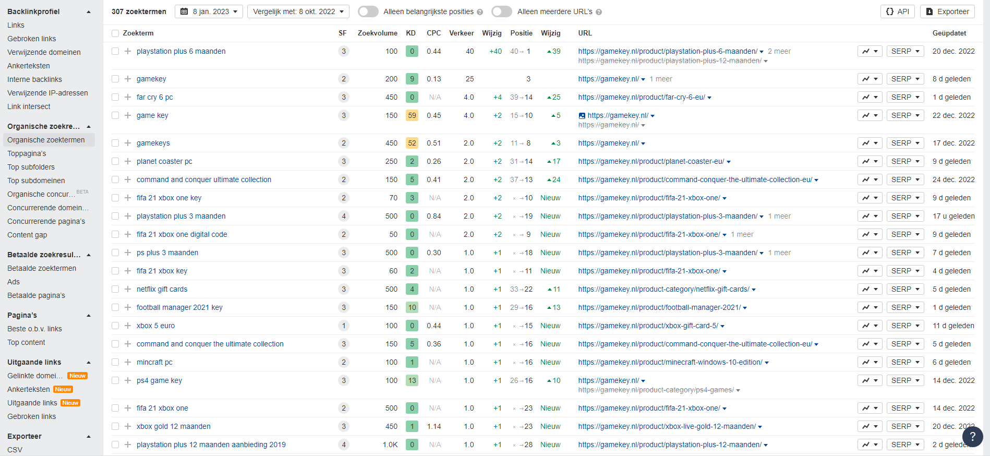Select 'Organische zoektermen' sidebar item
The width and height of the screenshot is (990, 456).
(49, 140)
